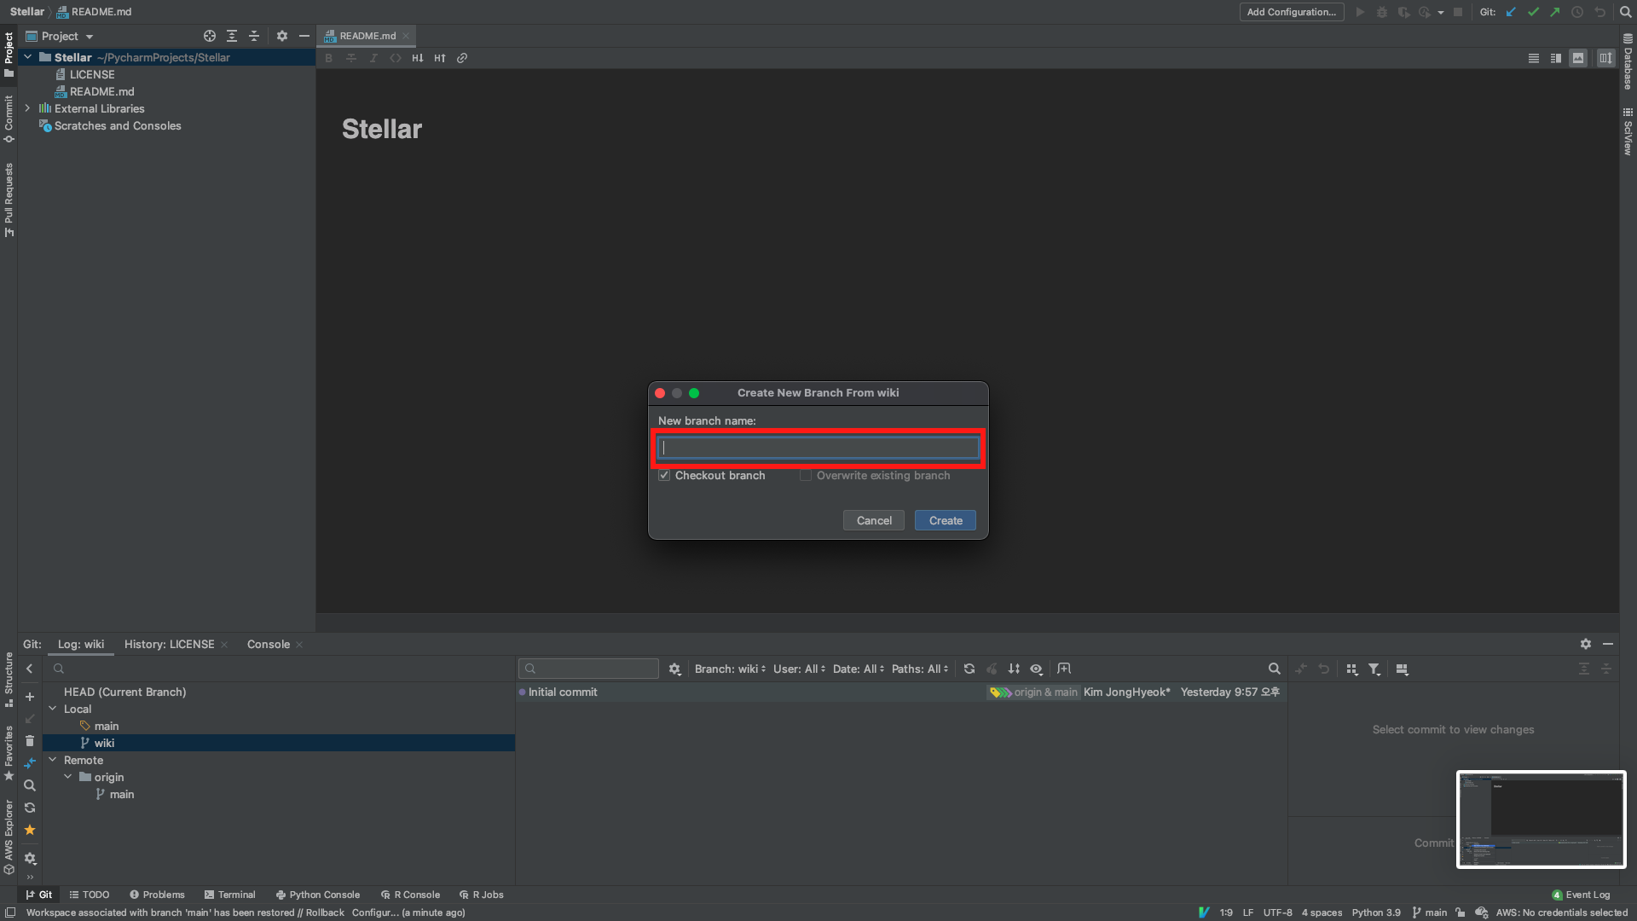The height and width of the screenshot is (921, 1637).
Task: Open the Terminal tool window tab
Action: [229, 895]
